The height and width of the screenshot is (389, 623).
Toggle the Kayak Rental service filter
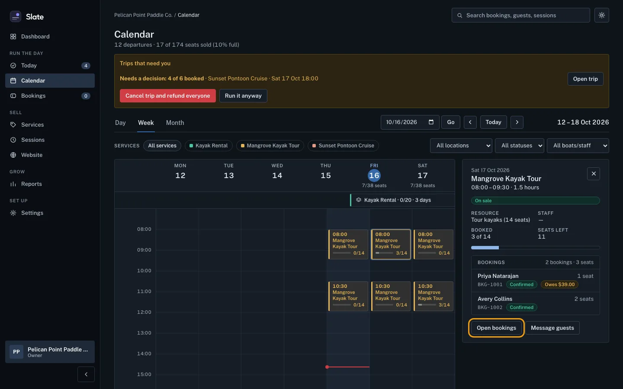click(209, 146)
